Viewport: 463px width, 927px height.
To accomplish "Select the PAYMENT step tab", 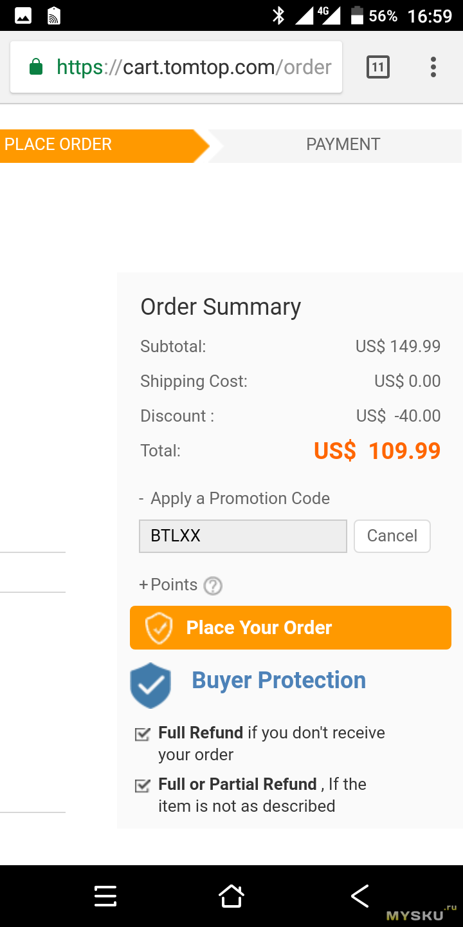I will 343,145.
